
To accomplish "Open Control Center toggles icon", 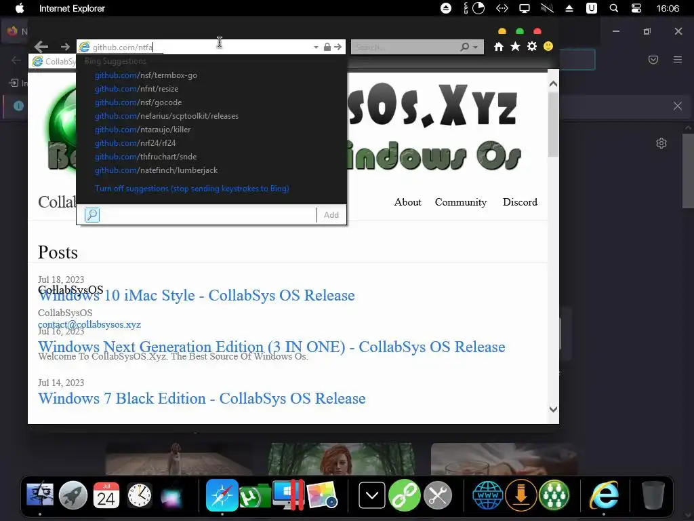I will [x=636, y=8].
